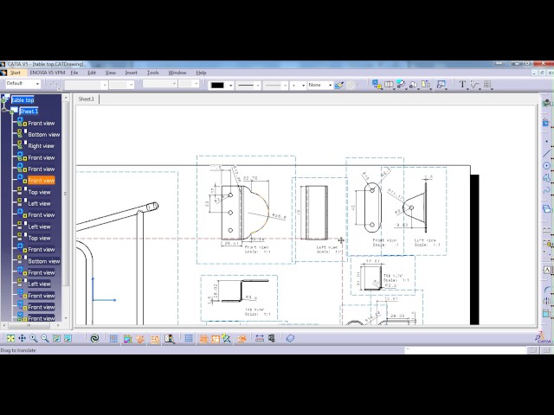
Task: Click the black color swatch
Action: 217,86
